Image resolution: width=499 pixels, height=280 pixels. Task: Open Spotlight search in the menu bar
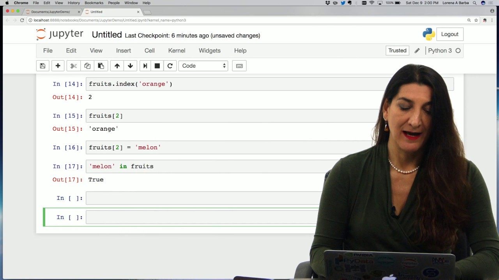click(x=474, y=3)
